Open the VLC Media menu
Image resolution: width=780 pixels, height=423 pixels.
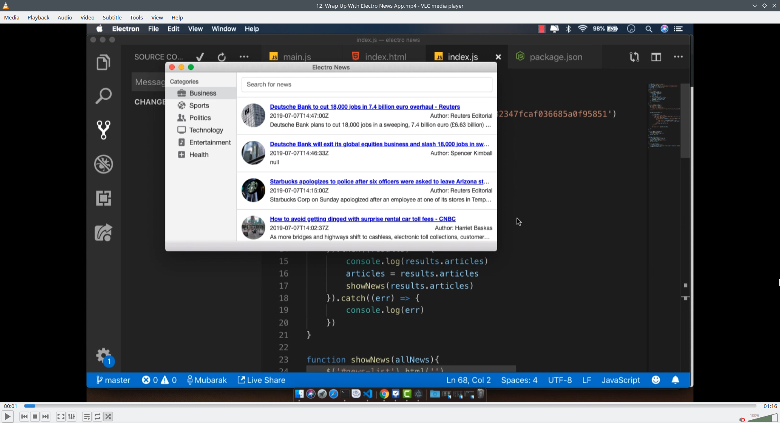point(12,17)
